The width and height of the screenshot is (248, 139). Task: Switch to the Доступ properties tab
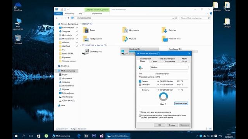coord(184,61)
